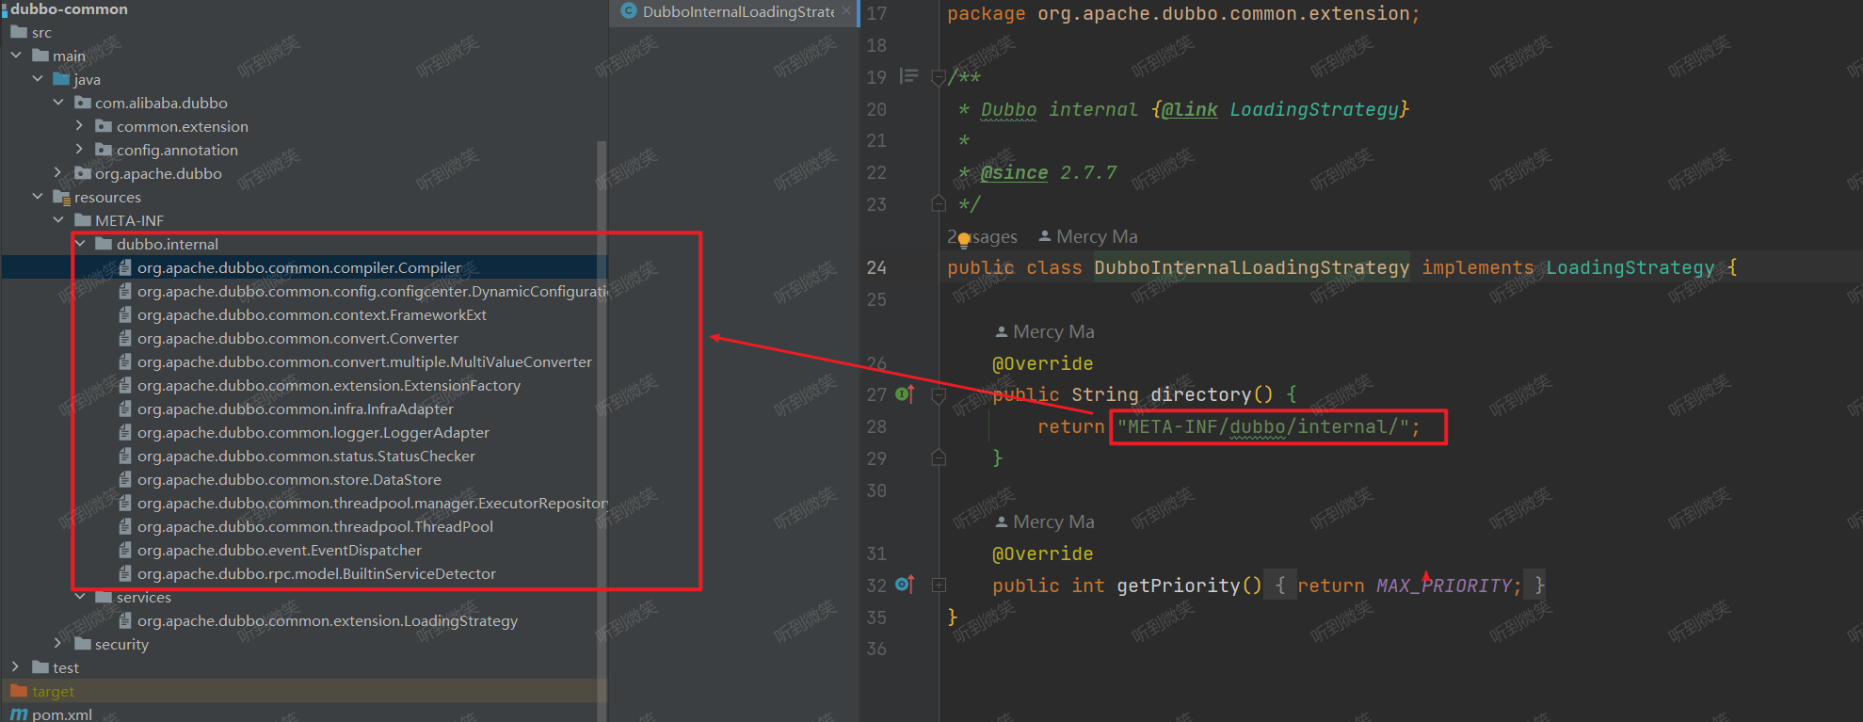Image resolution: width=1863 pixels, height=722 pixels.
Task: Expand the config.annotation package
Action: (80, 150)
